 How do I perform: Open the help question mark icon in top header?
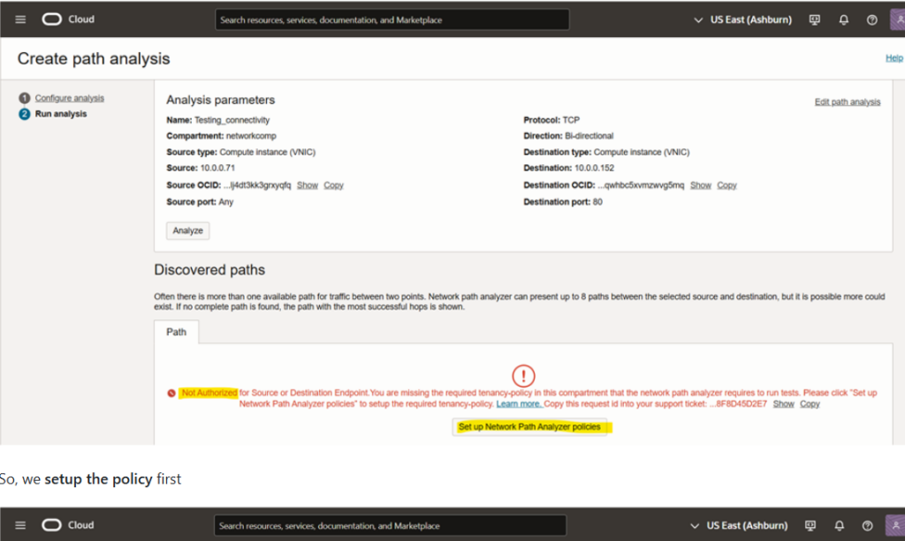[871, 19]
